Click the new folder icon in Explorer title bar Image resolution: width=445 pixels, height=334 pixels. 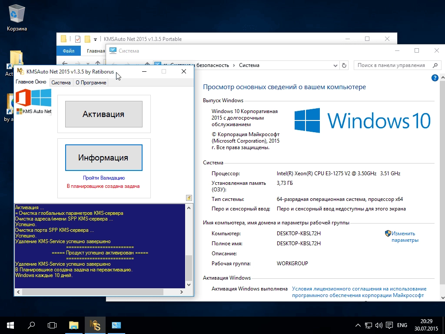[87, 39]
